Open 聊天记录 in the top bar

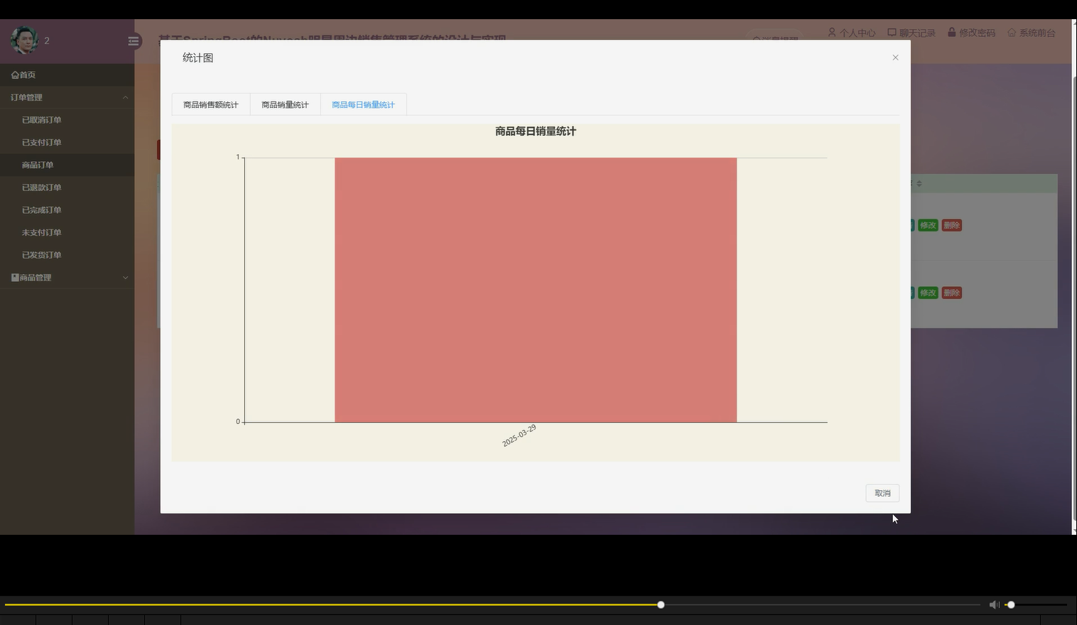click(x=917, y=33)
